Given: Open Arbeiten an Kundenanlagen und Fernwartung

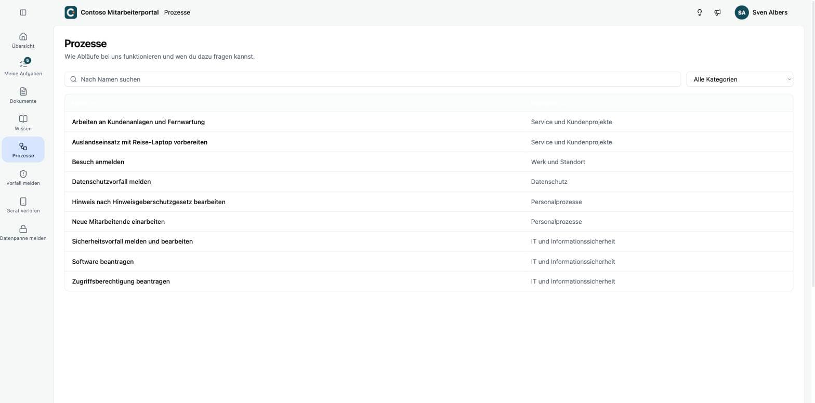Looking at the screenshot, I should (x=138, y=122).
